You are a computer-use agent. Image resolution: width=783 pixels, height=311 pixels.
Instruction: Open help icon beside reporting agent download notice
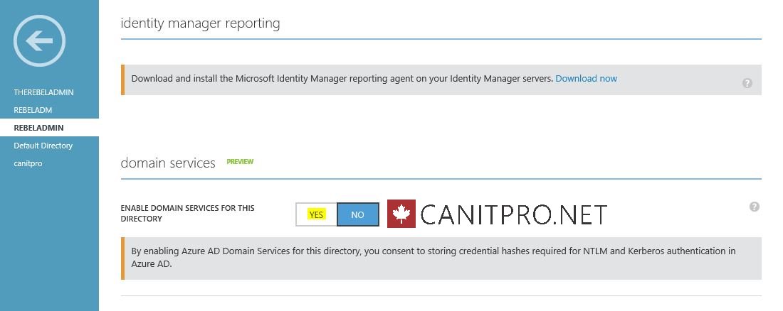(x=747, y=83)
